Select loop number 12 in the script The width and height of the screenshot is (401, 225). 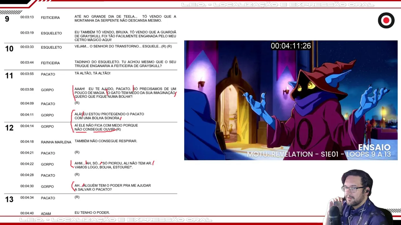point(9,128)
